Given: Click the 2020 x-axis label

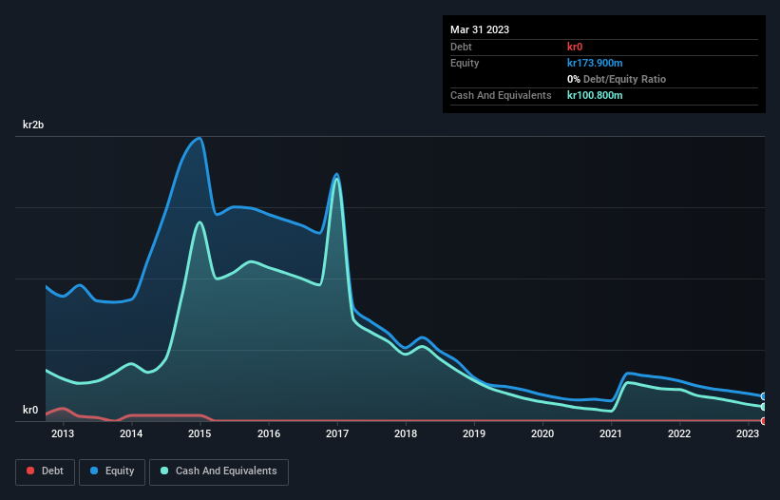Looking at the screenshot, I should (542, 433).
